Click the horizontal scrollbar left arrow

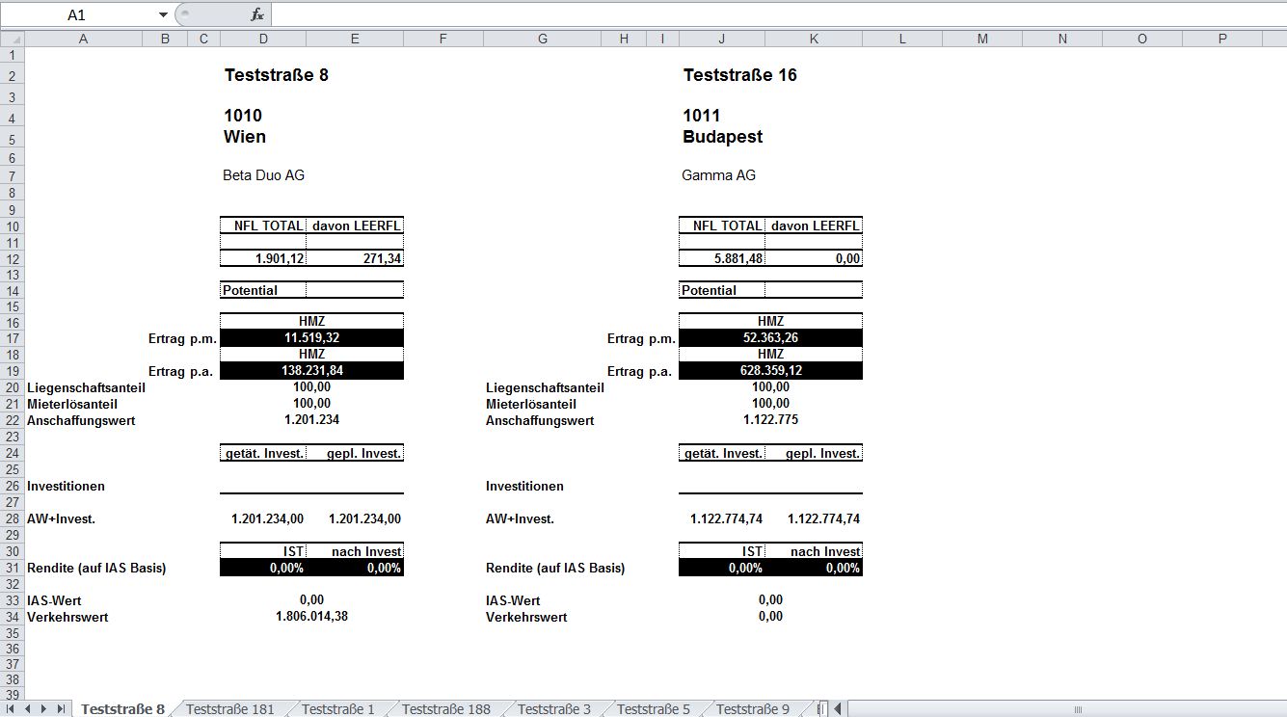[839, 709]
